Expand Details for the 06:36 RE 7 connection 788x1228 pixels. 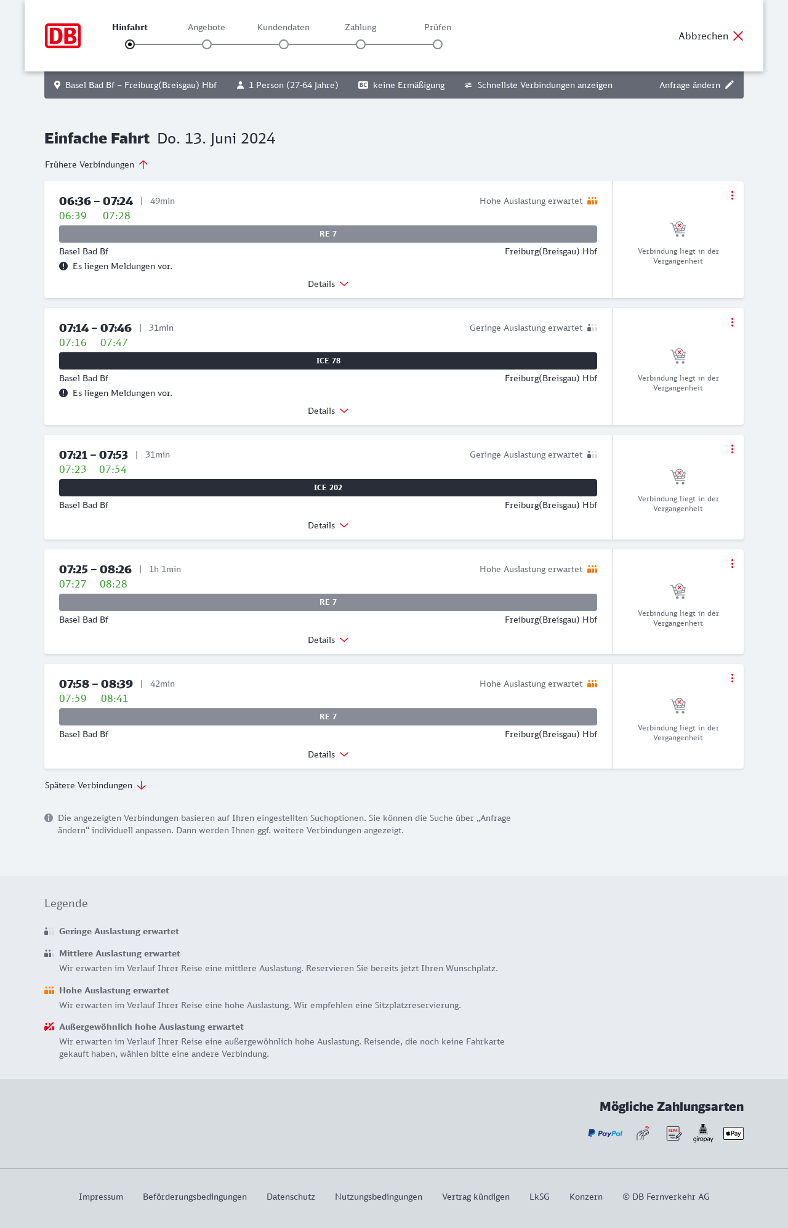coord(328,284)
